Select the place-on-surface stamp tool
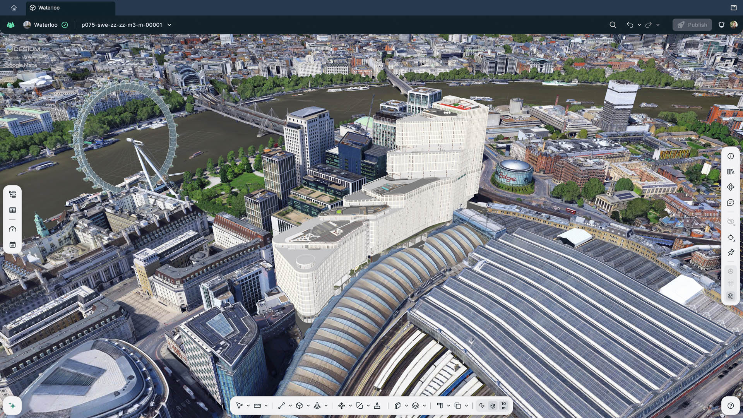Screen dimensions: 743x418 tap(377, 406)
